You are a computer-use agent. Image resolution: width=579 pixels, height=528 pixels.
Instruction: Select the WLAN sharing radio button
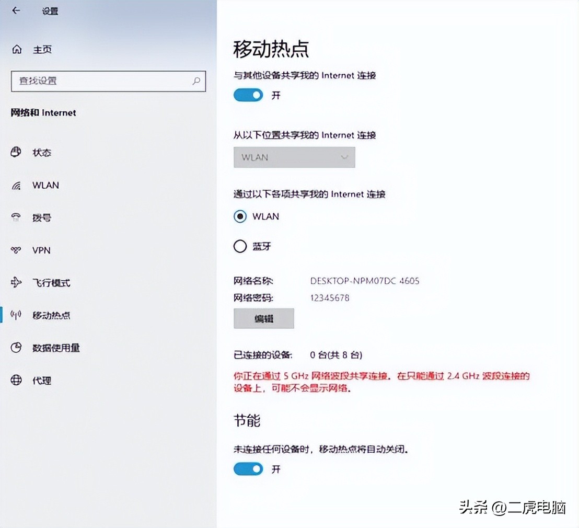239,216
